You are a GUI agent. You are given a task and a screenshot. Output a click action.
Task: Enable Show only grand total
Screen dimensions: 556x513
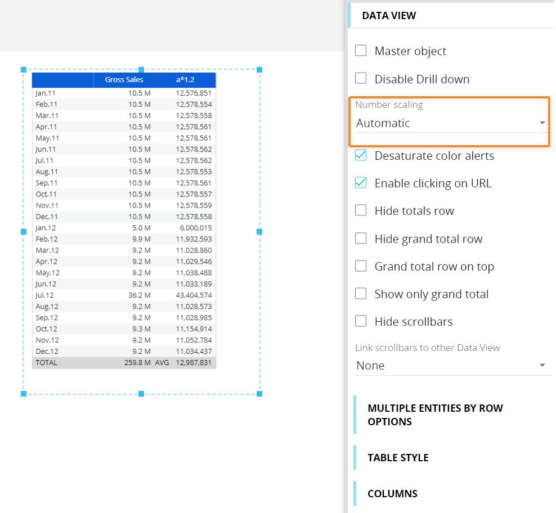point(361,294)
